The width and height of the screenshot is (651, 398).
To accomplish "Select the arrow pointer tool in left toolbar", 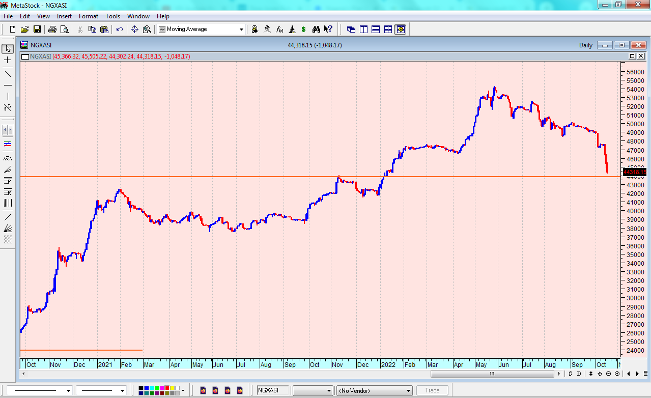I will click(x=8, y=49).
